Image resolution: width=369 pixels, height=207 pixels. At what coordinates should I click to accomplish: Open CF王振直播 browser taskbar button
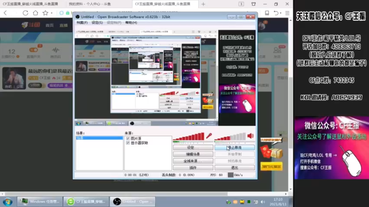pyautogui.click(x=86, y=201)
